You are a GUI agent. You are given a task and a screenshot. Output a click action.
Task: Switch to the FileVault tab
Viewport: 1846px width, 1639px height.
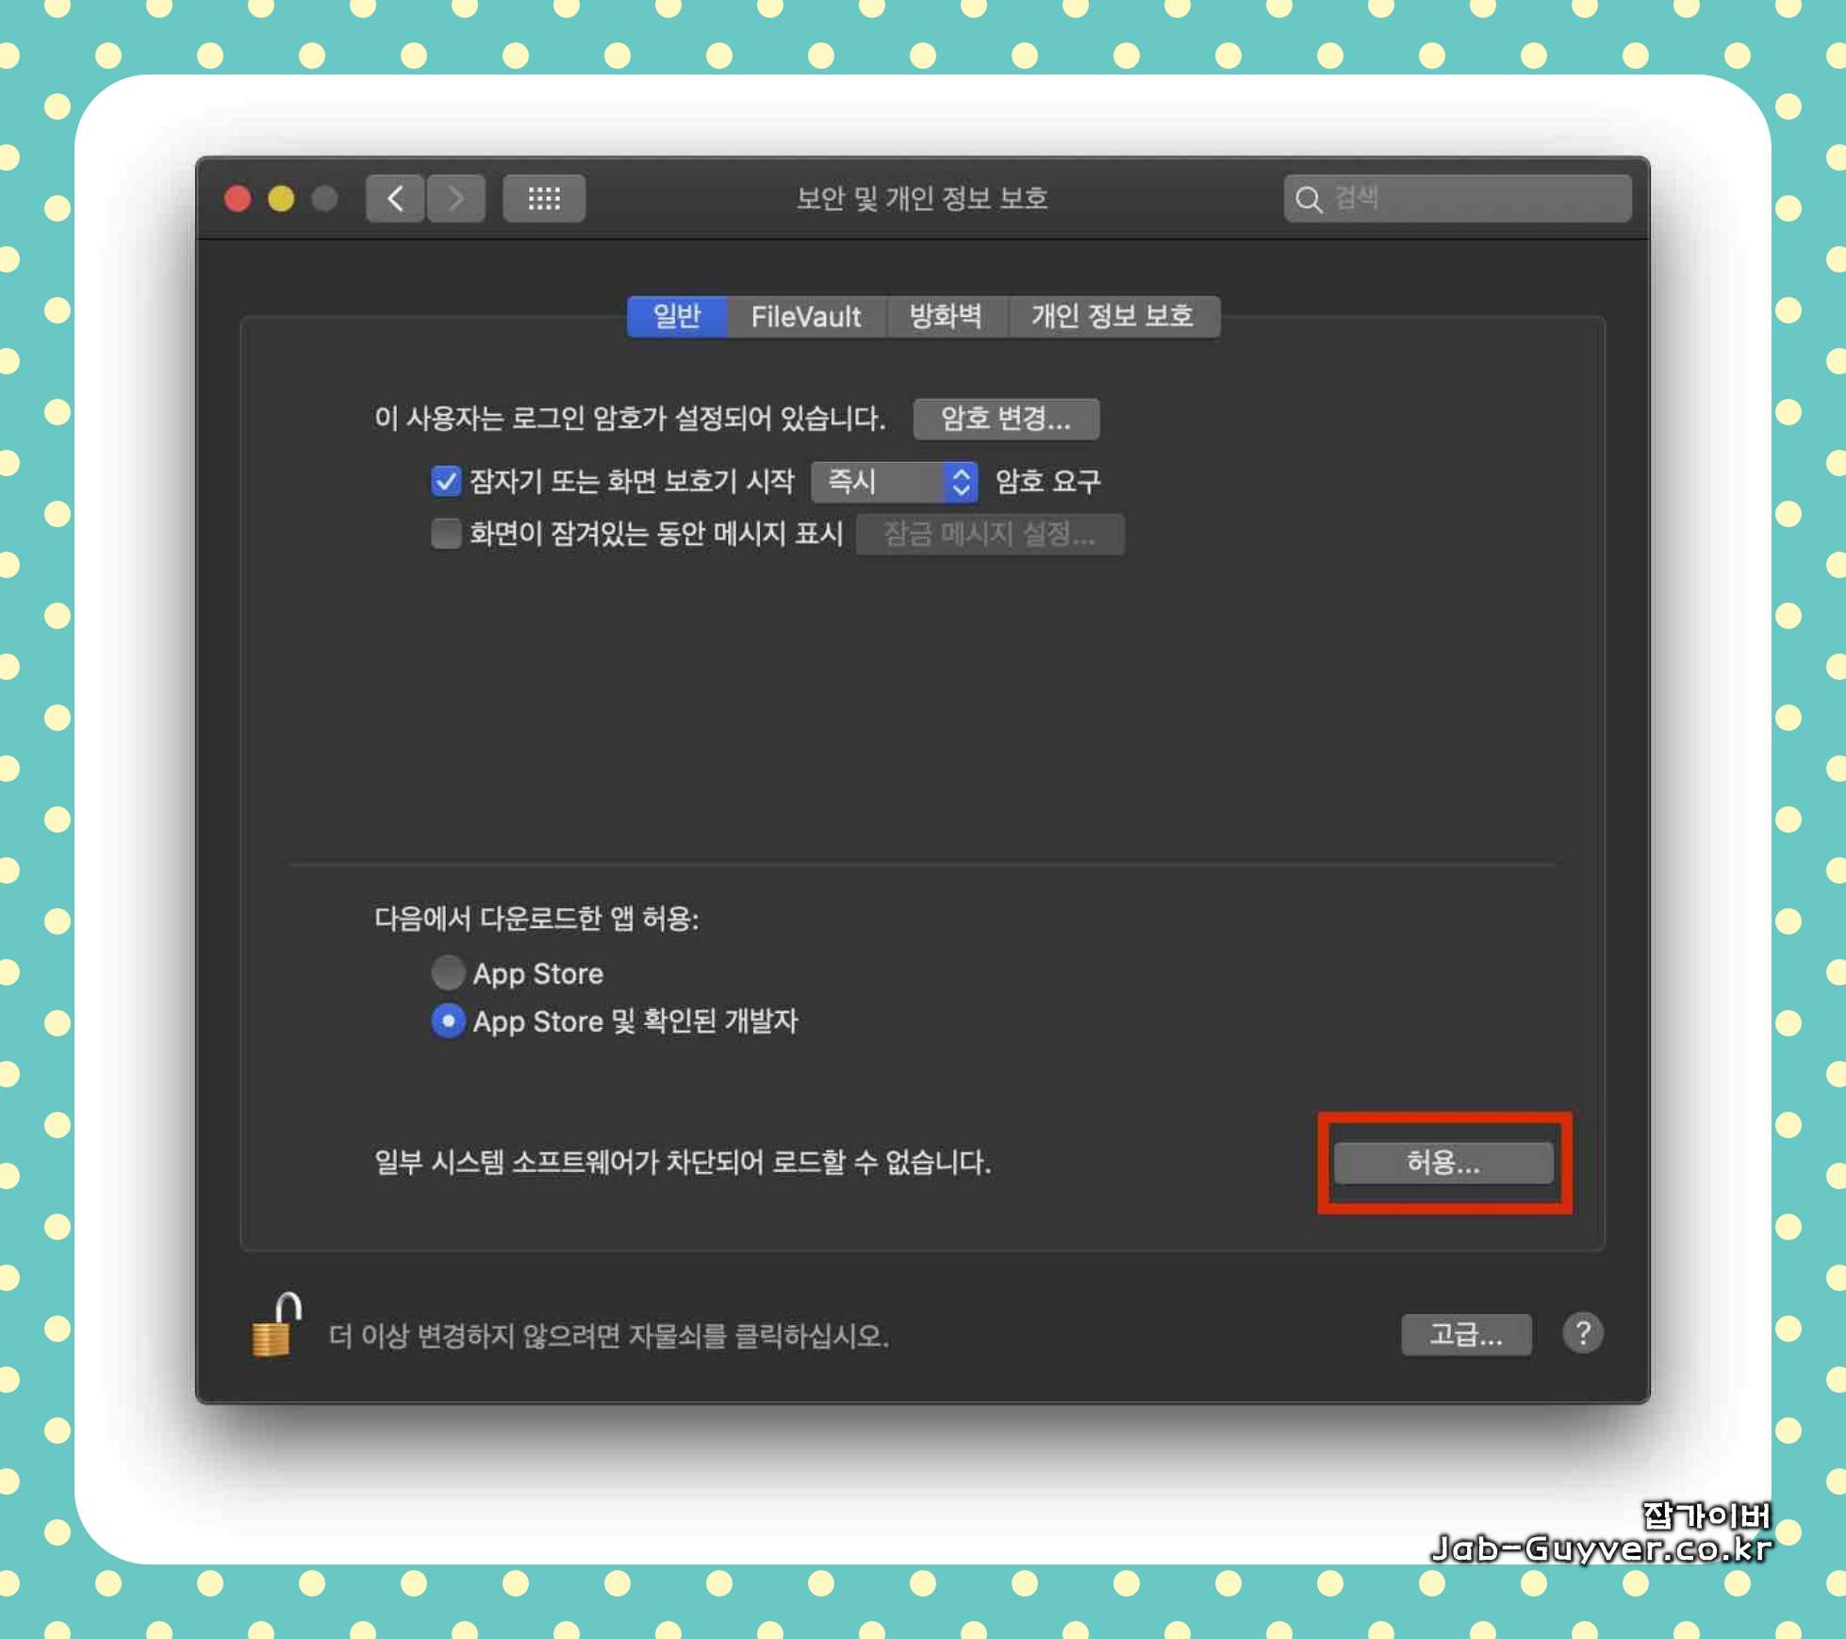[x=805, y=316]
